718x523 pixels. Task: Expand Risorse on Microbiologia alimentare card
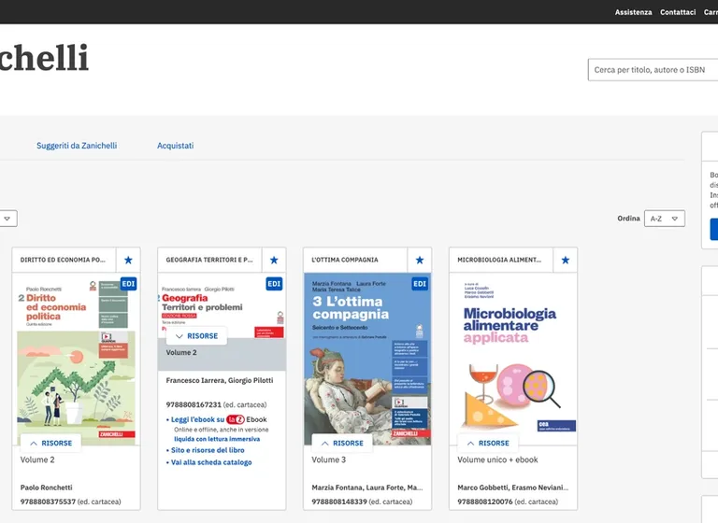488,443
